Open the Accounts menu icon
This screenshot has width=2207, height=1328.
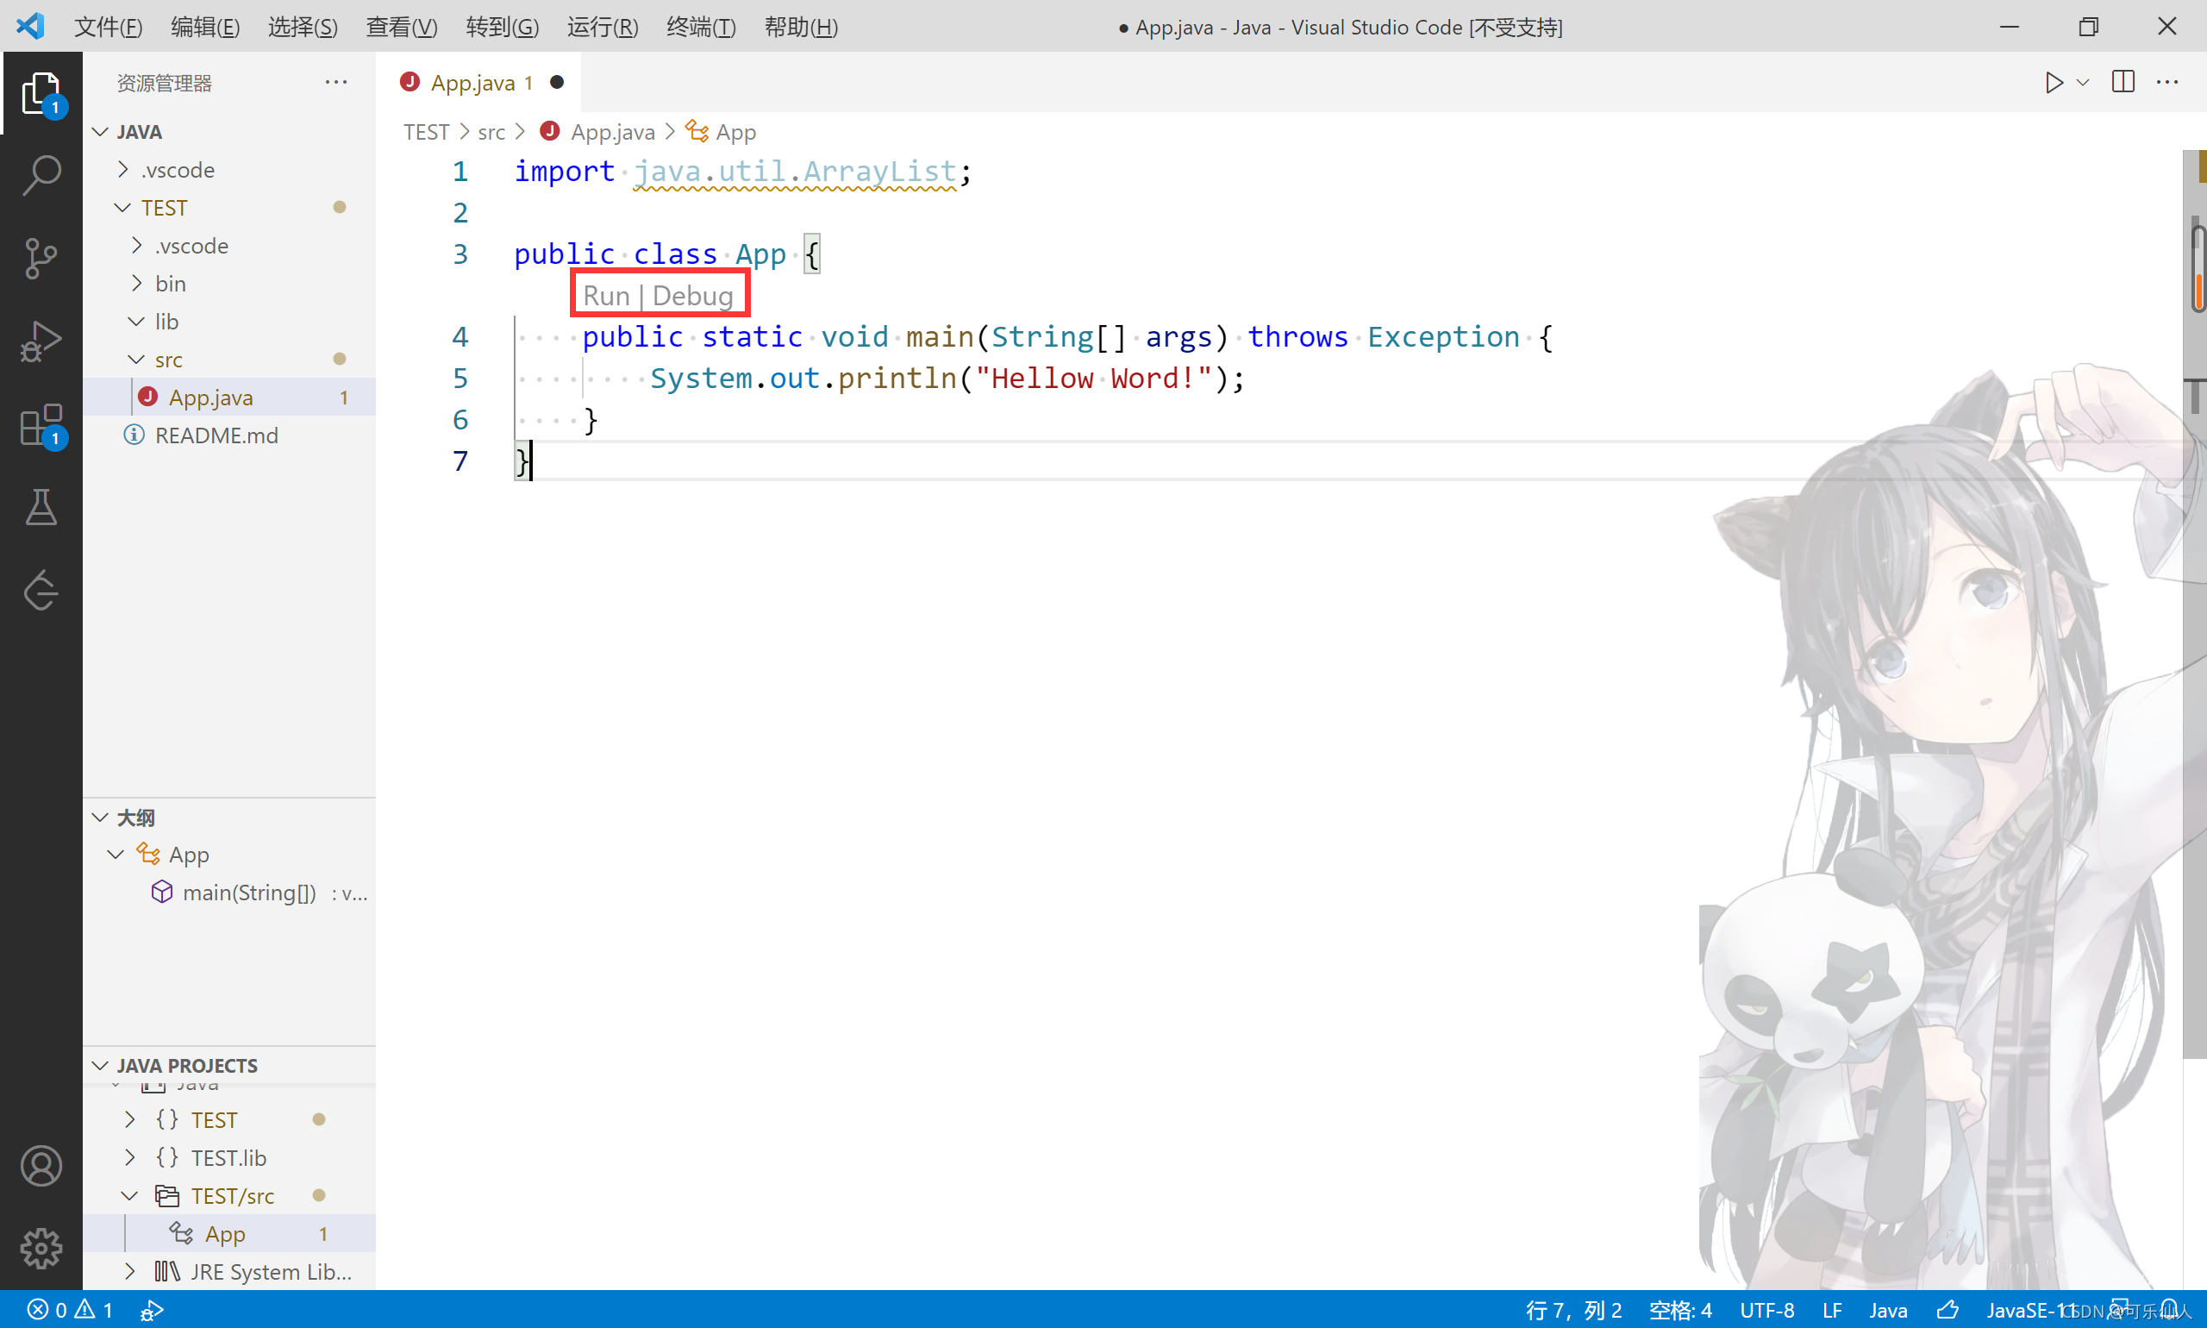(x=41, y=1166)
